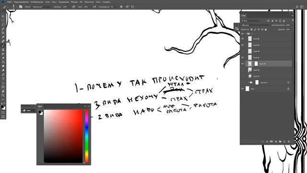This screenshot has width=307, height=173.
Task: Select the History Brush tool
Action: click(3, 53)
